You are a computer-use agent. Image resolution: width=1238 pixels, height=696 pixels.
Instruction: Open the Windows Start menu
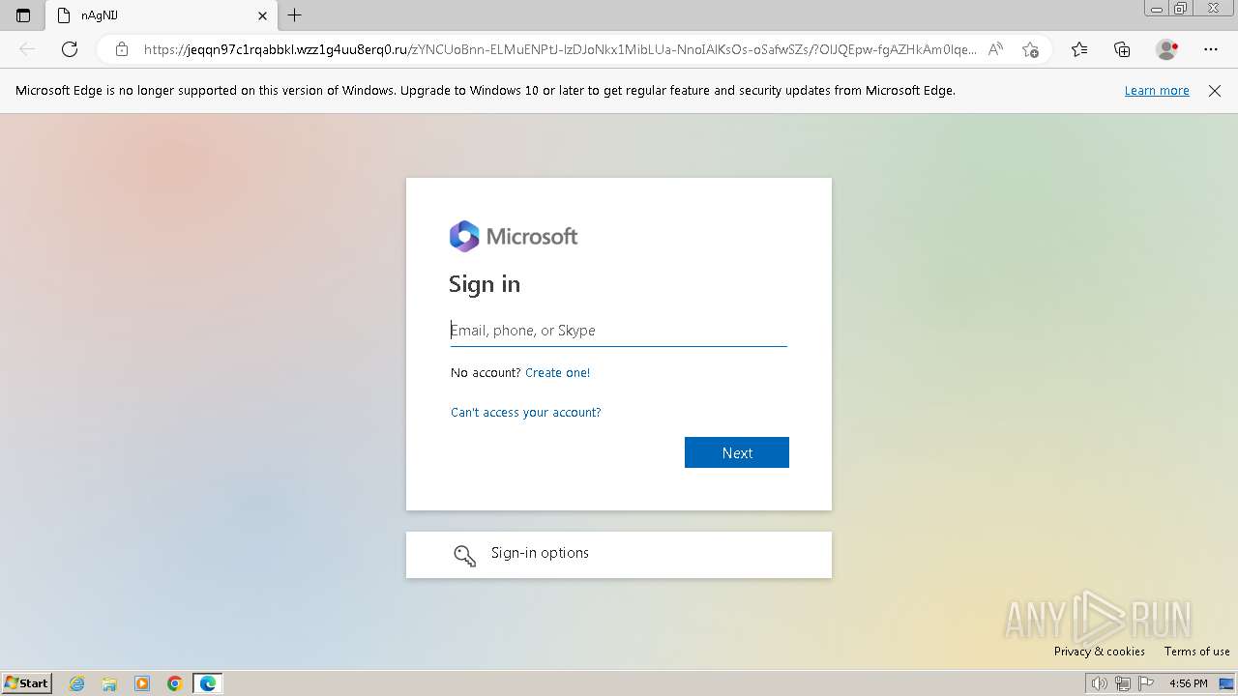coord(27,683)
